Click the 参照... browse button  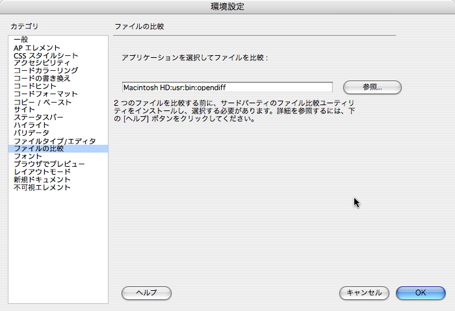tap(372, 87)
